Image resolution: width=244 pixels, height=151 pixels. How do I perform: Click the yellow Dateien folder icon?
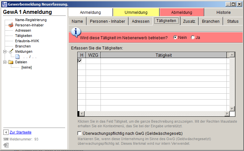11,62
